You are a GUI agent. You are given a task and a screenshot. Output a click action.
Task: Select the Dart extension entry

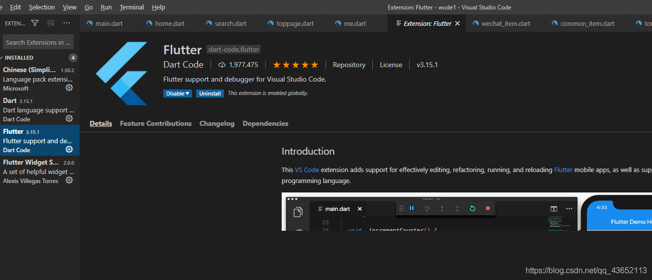40,109
